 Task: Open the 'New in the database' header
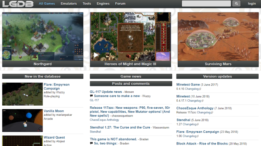click(x=43, y=76)
